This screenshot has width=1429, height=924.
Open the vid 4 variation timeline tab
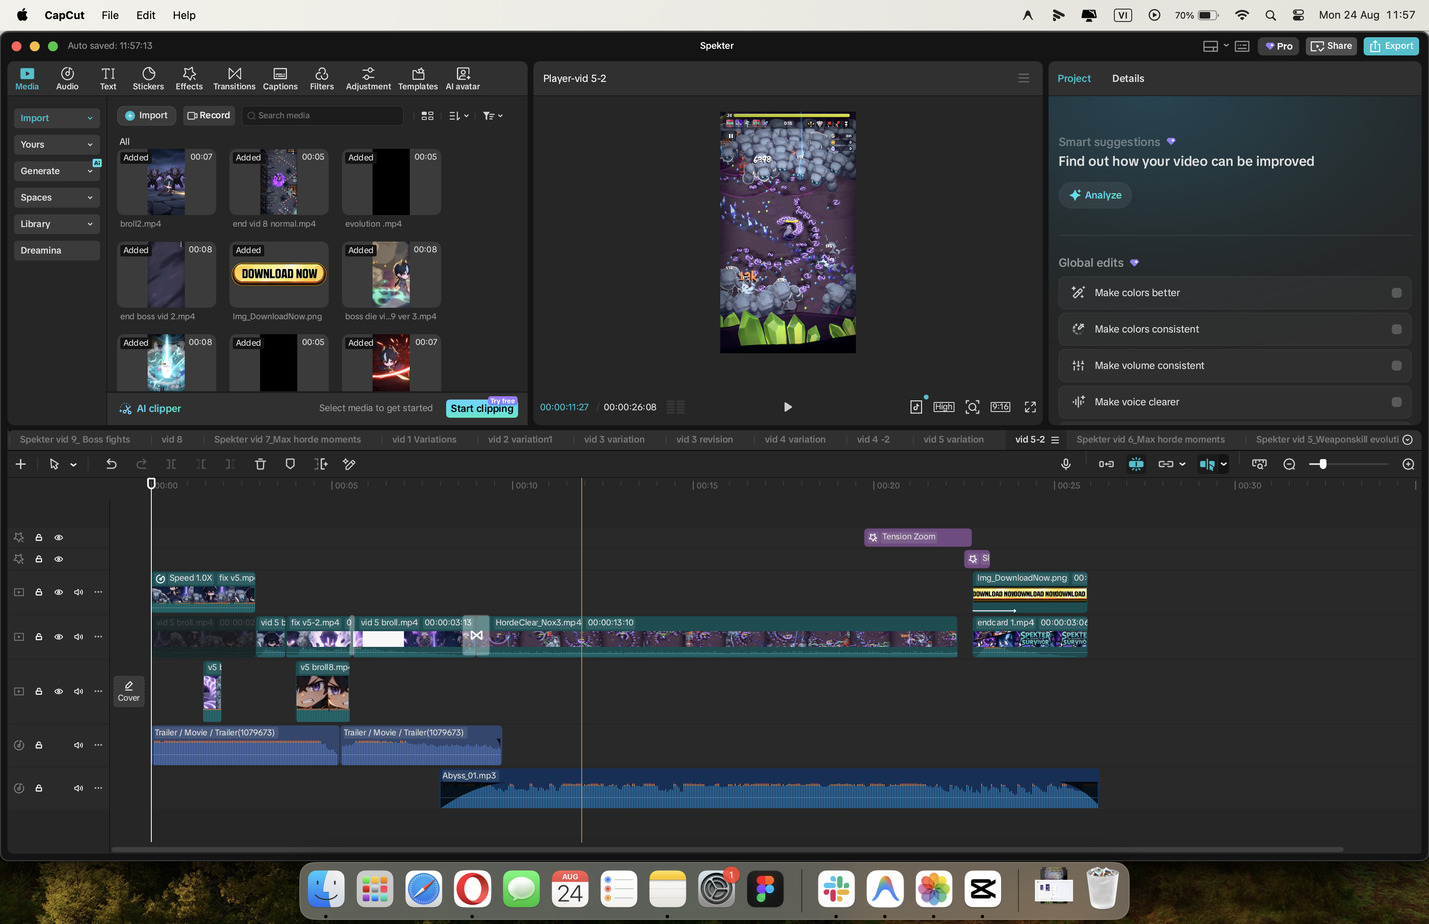795,439
